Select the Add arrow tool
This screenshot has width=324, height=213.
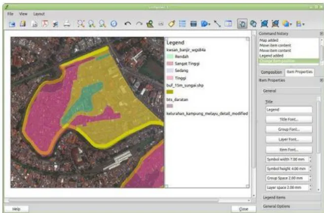(x=217, y=24)
